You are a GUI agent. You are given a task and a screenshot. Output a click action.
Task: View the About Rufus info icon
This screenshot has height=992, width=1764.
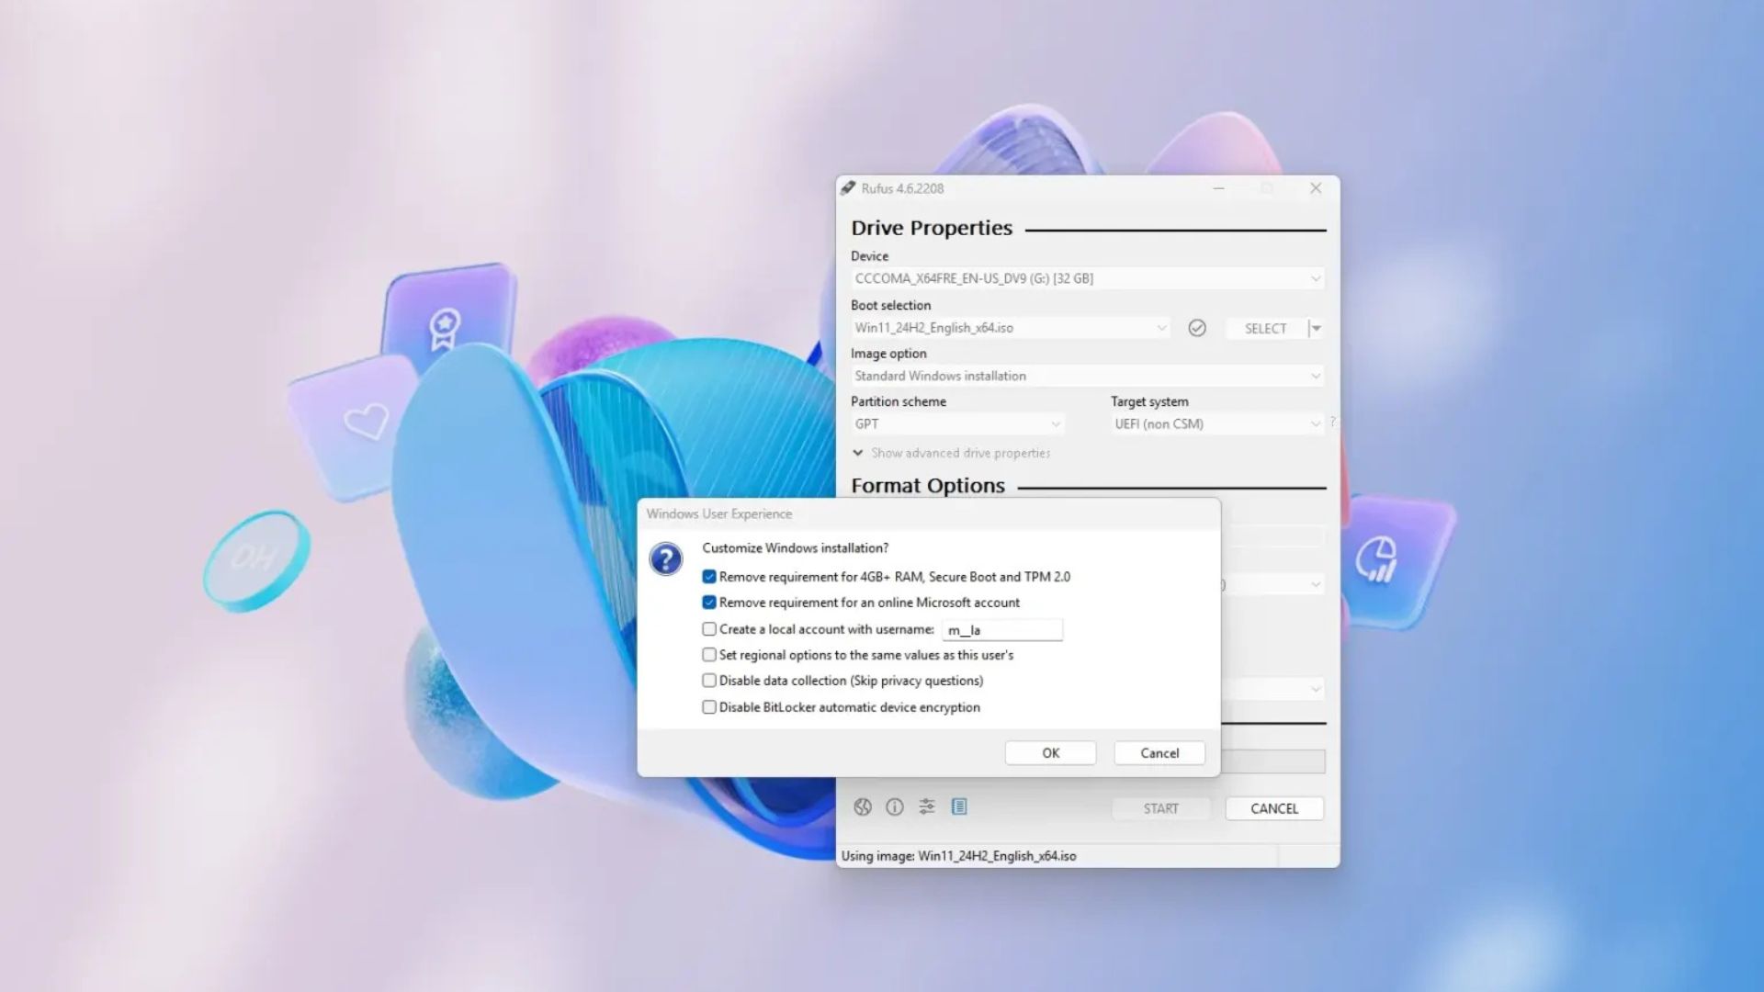894,806
